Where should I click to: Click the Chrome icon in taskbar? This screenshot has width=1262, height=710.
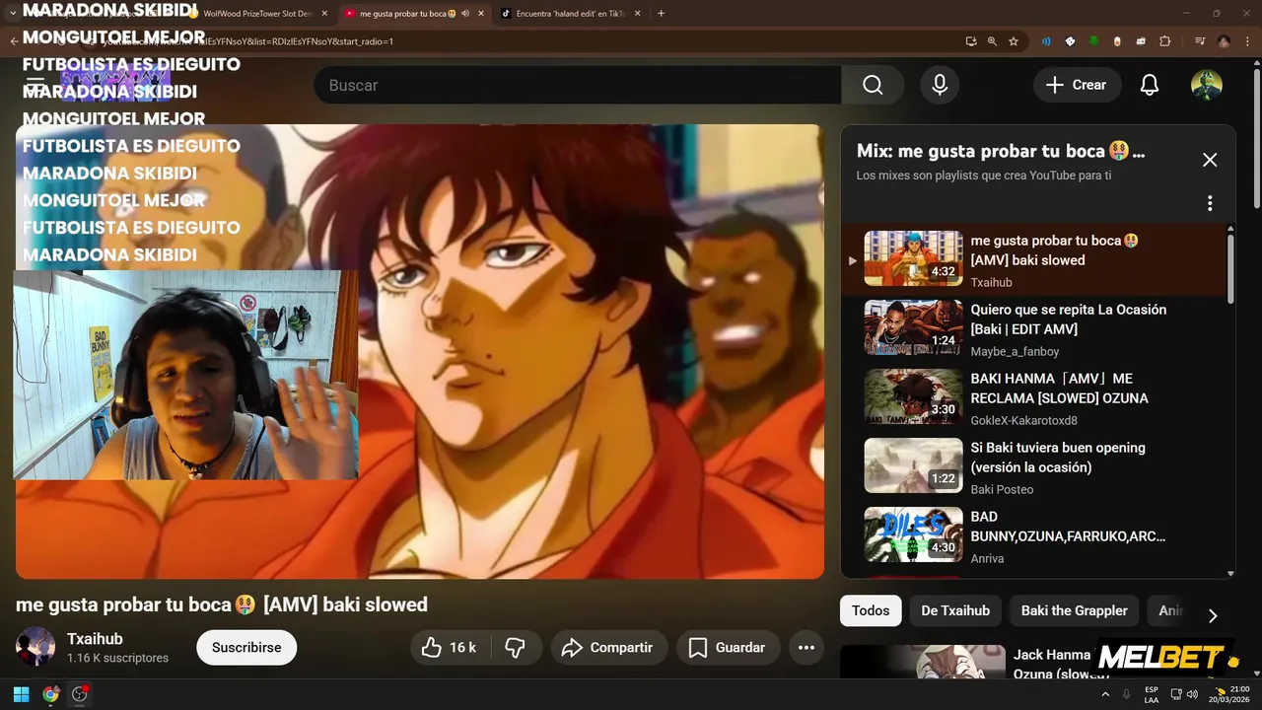pos(50,694)
